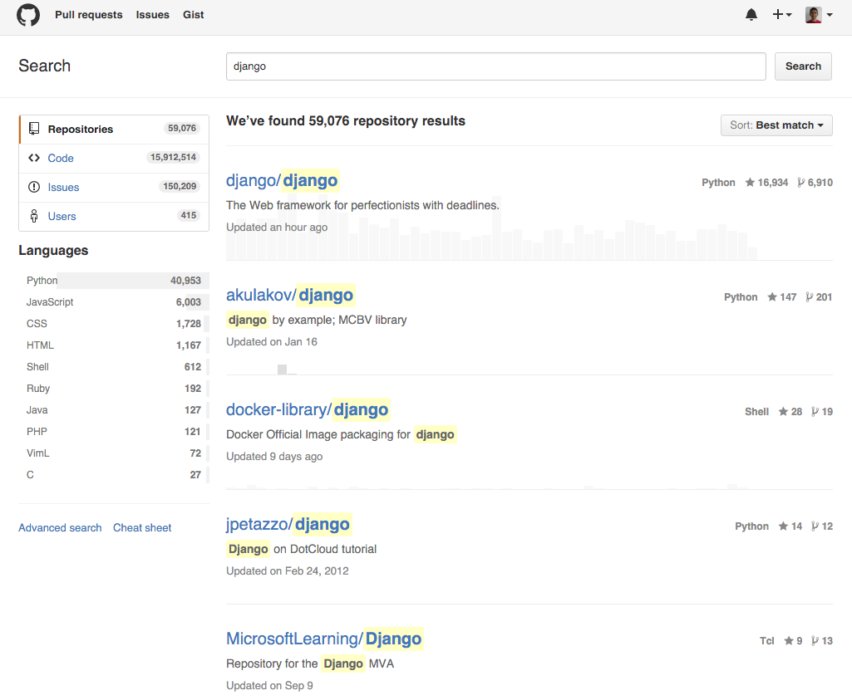The image size is (852, 700).
Task: Filter results by PHP language
Action: [x=114, y=432]
